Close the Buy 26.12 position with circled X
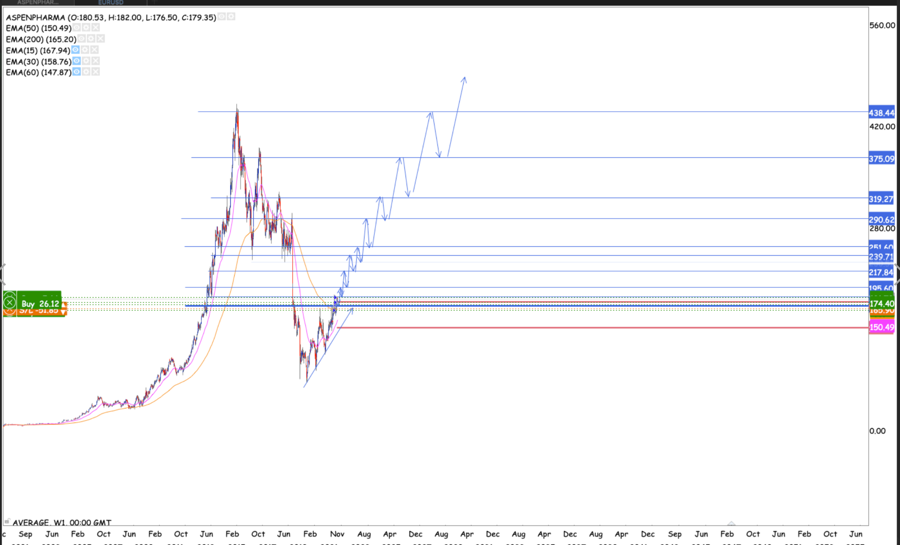 click(x=10, y=303)
